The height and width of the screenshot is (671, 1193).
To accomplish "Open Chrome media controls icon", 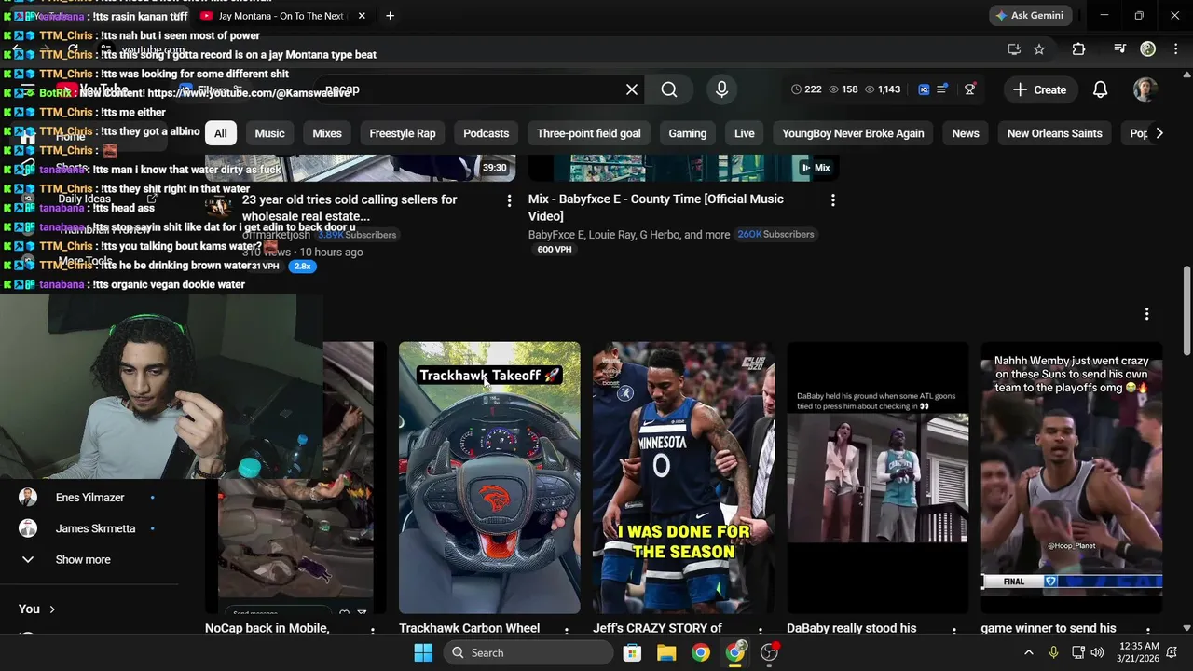I will [x=1120, y=49].
